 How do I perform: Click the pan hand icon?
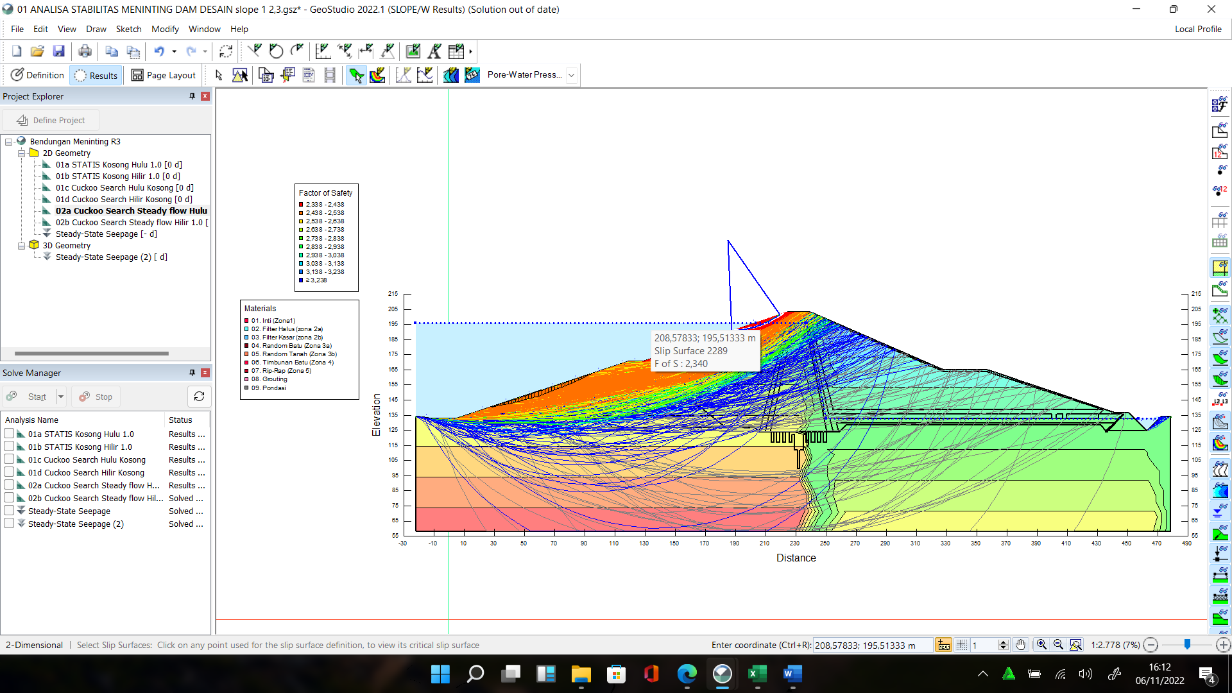tap(1020, 645)
